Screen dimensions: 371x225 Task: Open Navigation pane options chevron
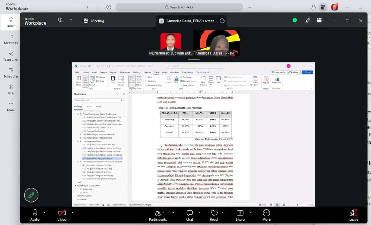[117, 94]
